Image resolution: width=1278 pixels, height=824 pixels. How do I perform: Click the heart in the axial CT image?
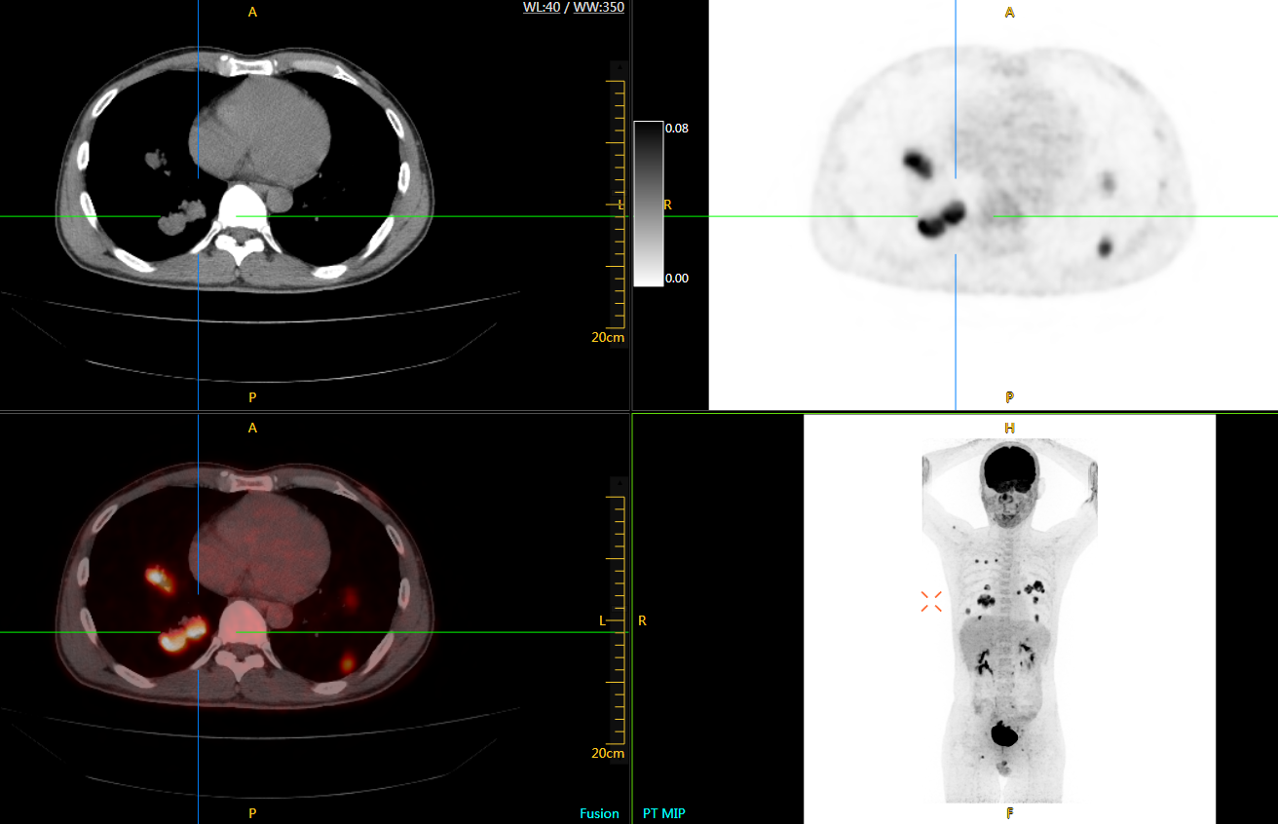[x=256, y=129]
